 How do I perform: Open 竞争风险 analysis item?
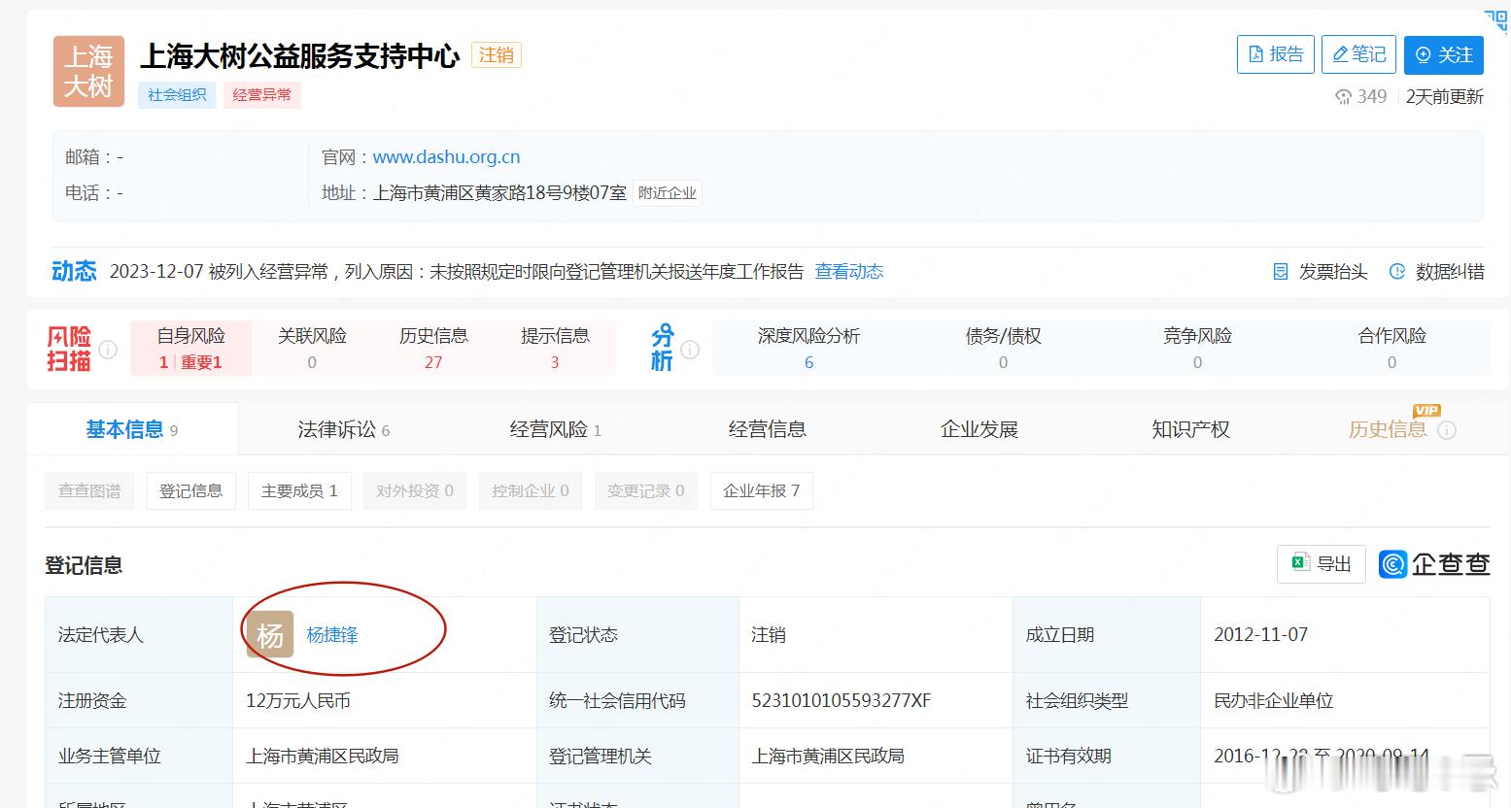pos(1197,348)
